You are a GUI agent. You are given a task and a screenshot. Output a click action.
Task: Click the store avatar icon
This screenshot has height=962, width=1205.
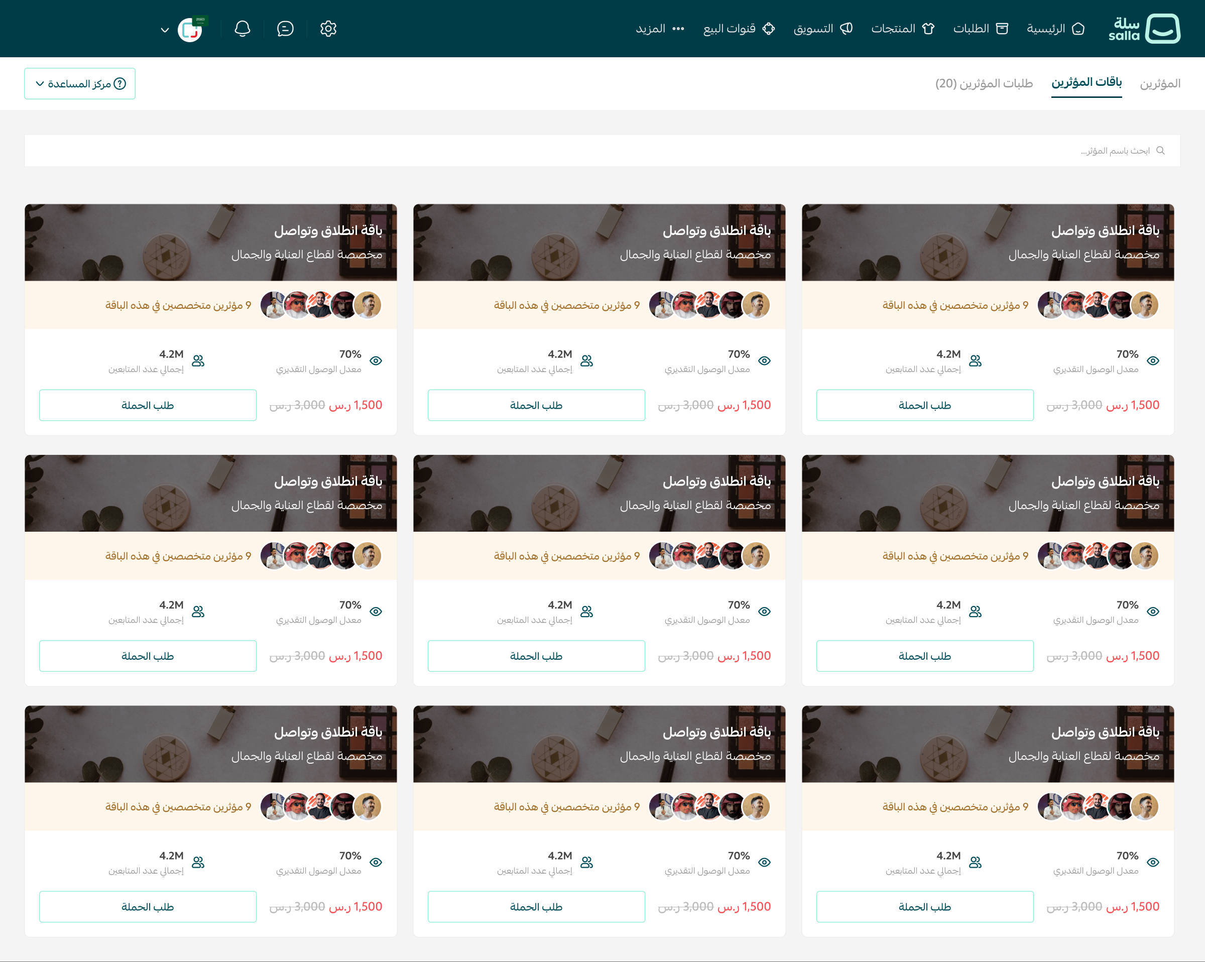coord(190,29)
